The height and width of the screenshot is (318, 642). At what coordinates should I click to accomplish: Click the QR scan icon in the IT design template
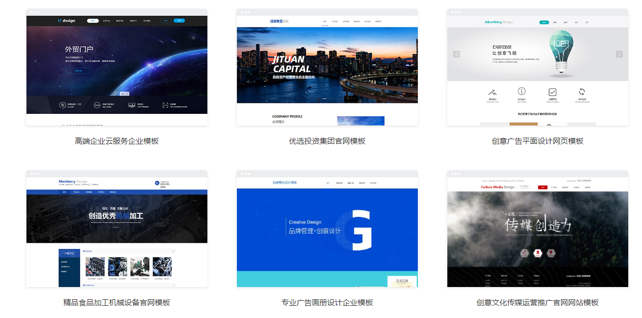pos(165,105)
